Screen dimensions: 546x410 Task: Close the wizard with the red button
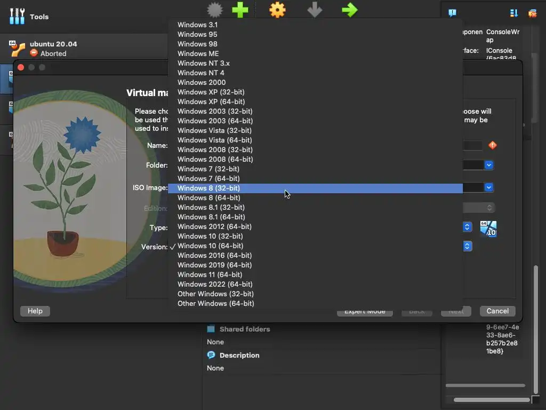pos(21,67)
